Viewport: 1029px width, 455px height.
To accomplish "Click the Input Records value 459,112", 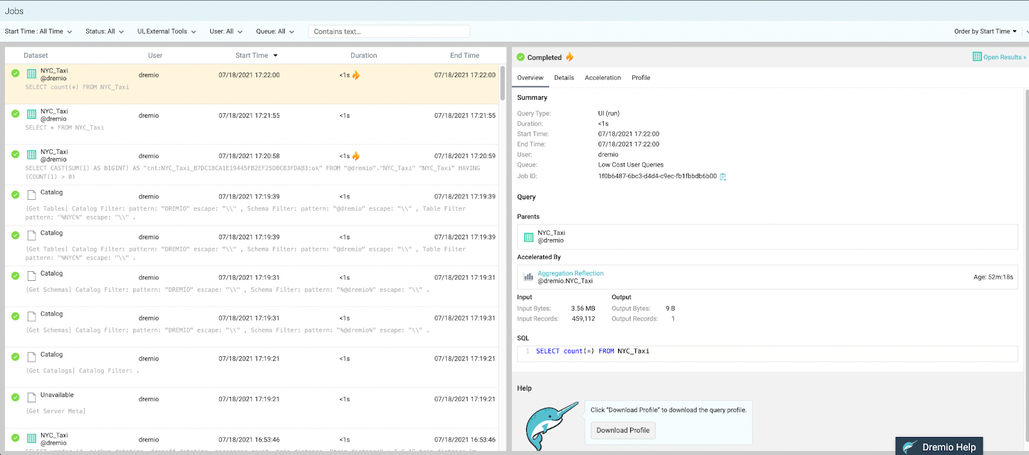I will coord(583,319).
